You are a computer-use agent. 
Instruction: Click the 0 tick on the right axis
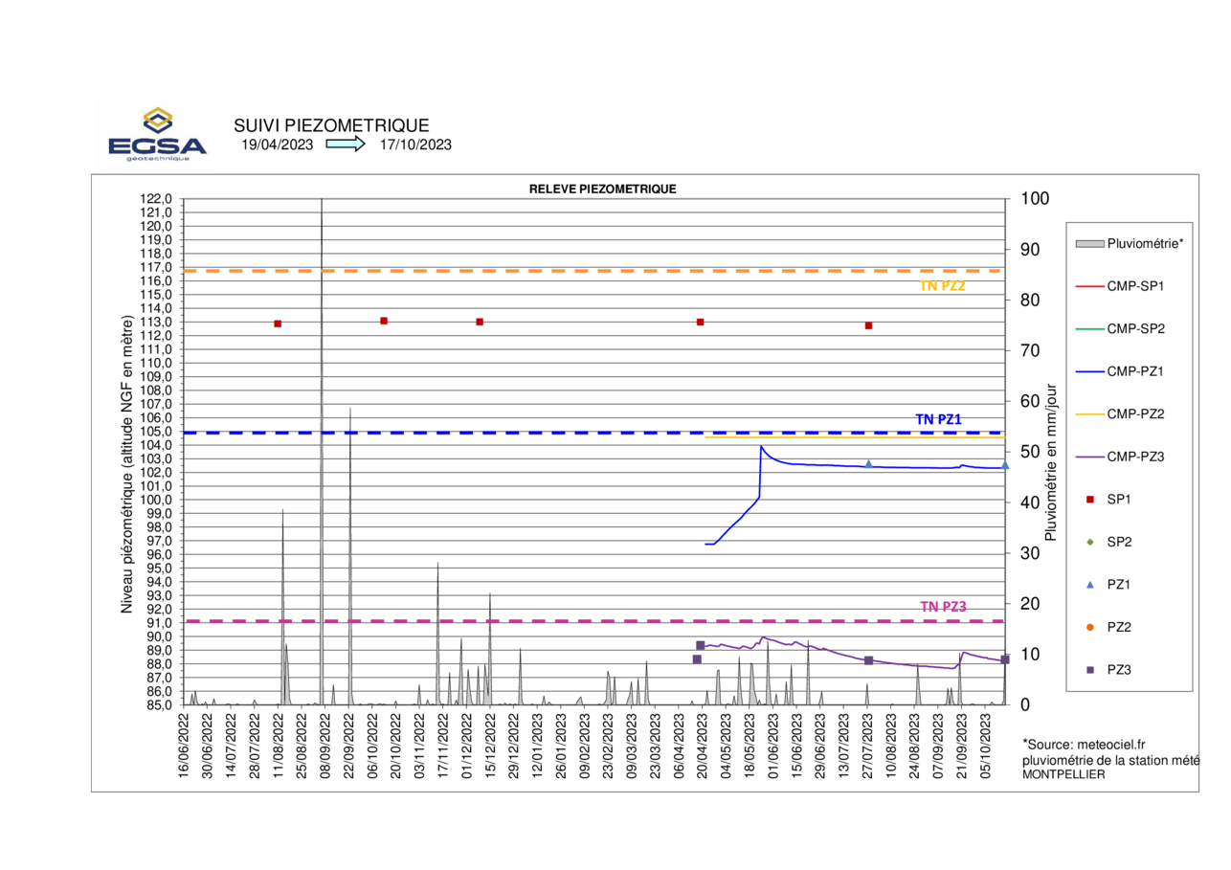(1024, 705)
